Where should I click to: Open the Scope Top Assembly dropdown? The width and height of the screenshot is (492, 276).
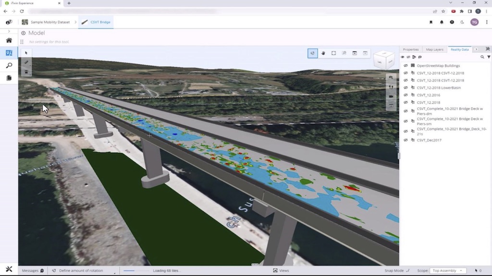point(448,271)
